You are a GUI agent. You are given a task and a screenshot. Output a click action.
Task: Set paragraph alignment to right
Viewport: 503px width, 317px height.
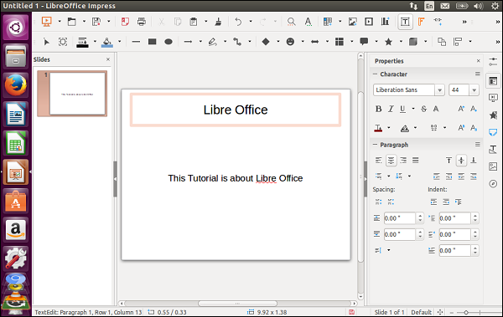pos(403,160)
